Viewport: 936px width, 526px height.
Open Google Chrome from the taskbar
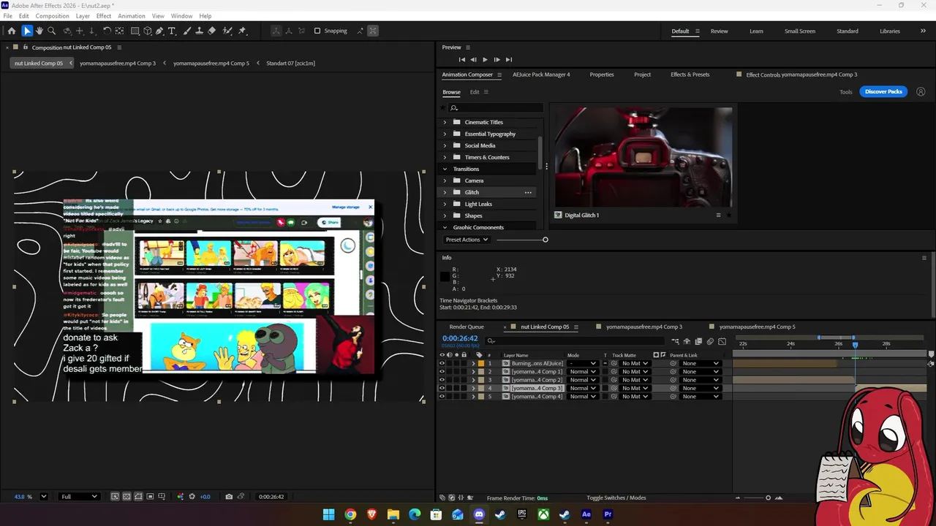tap(350, 514)
